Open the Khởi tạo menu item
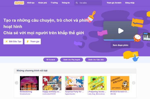 [31, 3]
